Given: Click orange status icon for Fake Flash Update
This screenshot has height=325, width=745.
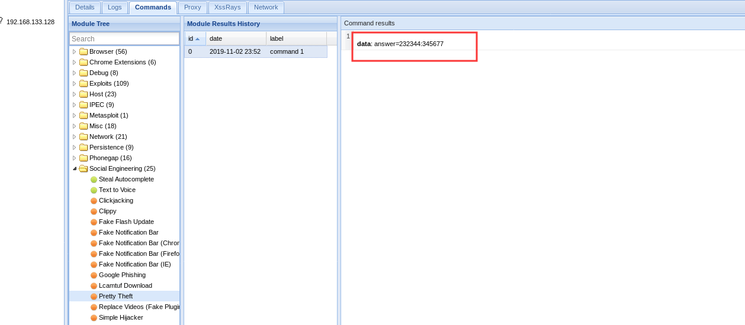Looking at the screenshot, I should (x=94, y=222).
